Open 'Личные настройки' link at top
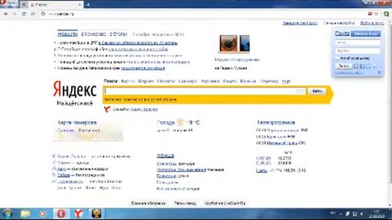Viewport: 392px width, 220px height. tap(339, 23)
